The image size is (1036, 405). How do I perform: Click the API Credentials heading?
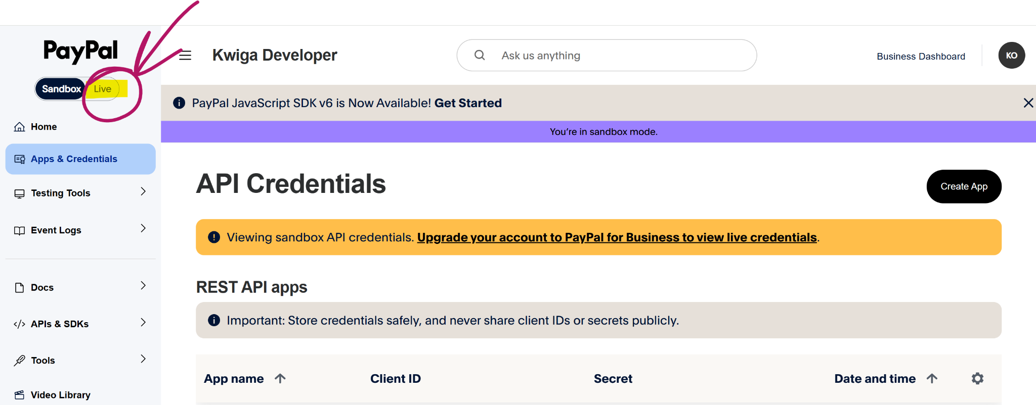pyautogui.click(x=291, y=184)
